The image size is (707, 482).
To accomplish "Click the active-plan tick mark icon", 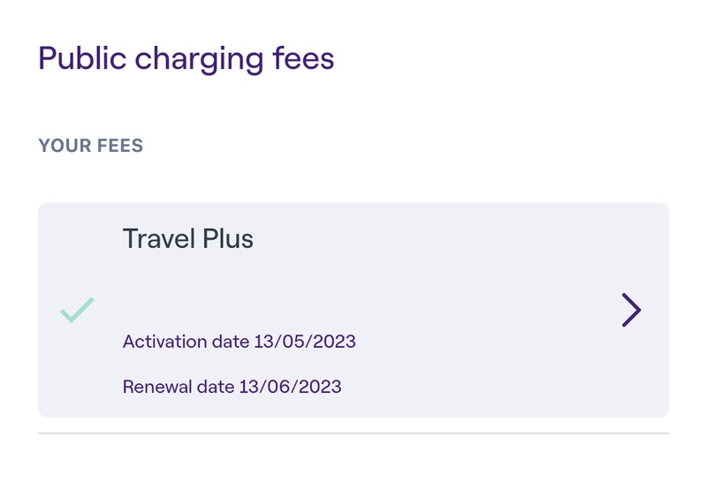I will [x=78, y=310].
